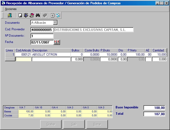The image size is (170, 130).
Task: Click the notepad edit icon with pencil
Action: point(32,15)
